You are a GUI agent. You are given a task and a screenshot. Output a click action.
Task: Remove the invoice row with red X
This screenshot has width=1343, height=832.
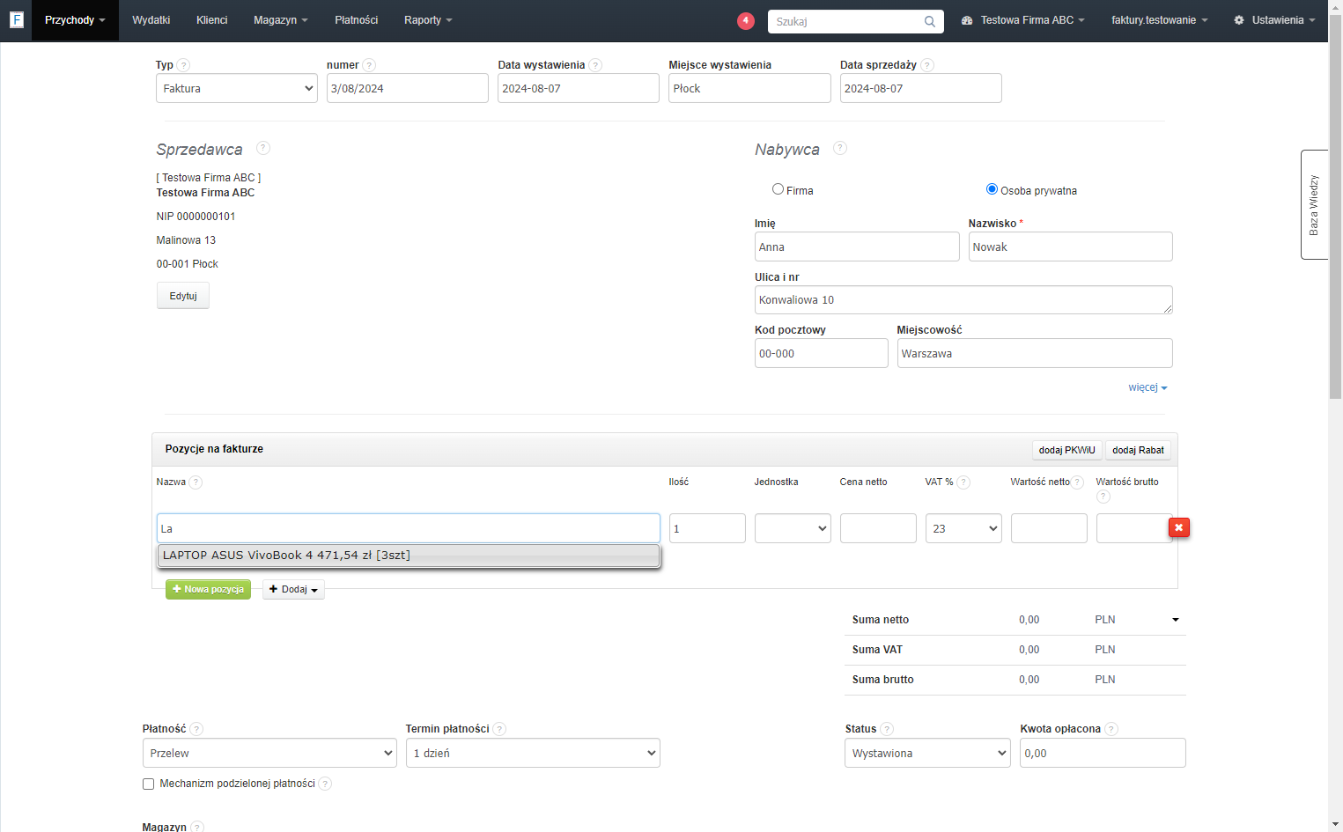pos(1179,527)
